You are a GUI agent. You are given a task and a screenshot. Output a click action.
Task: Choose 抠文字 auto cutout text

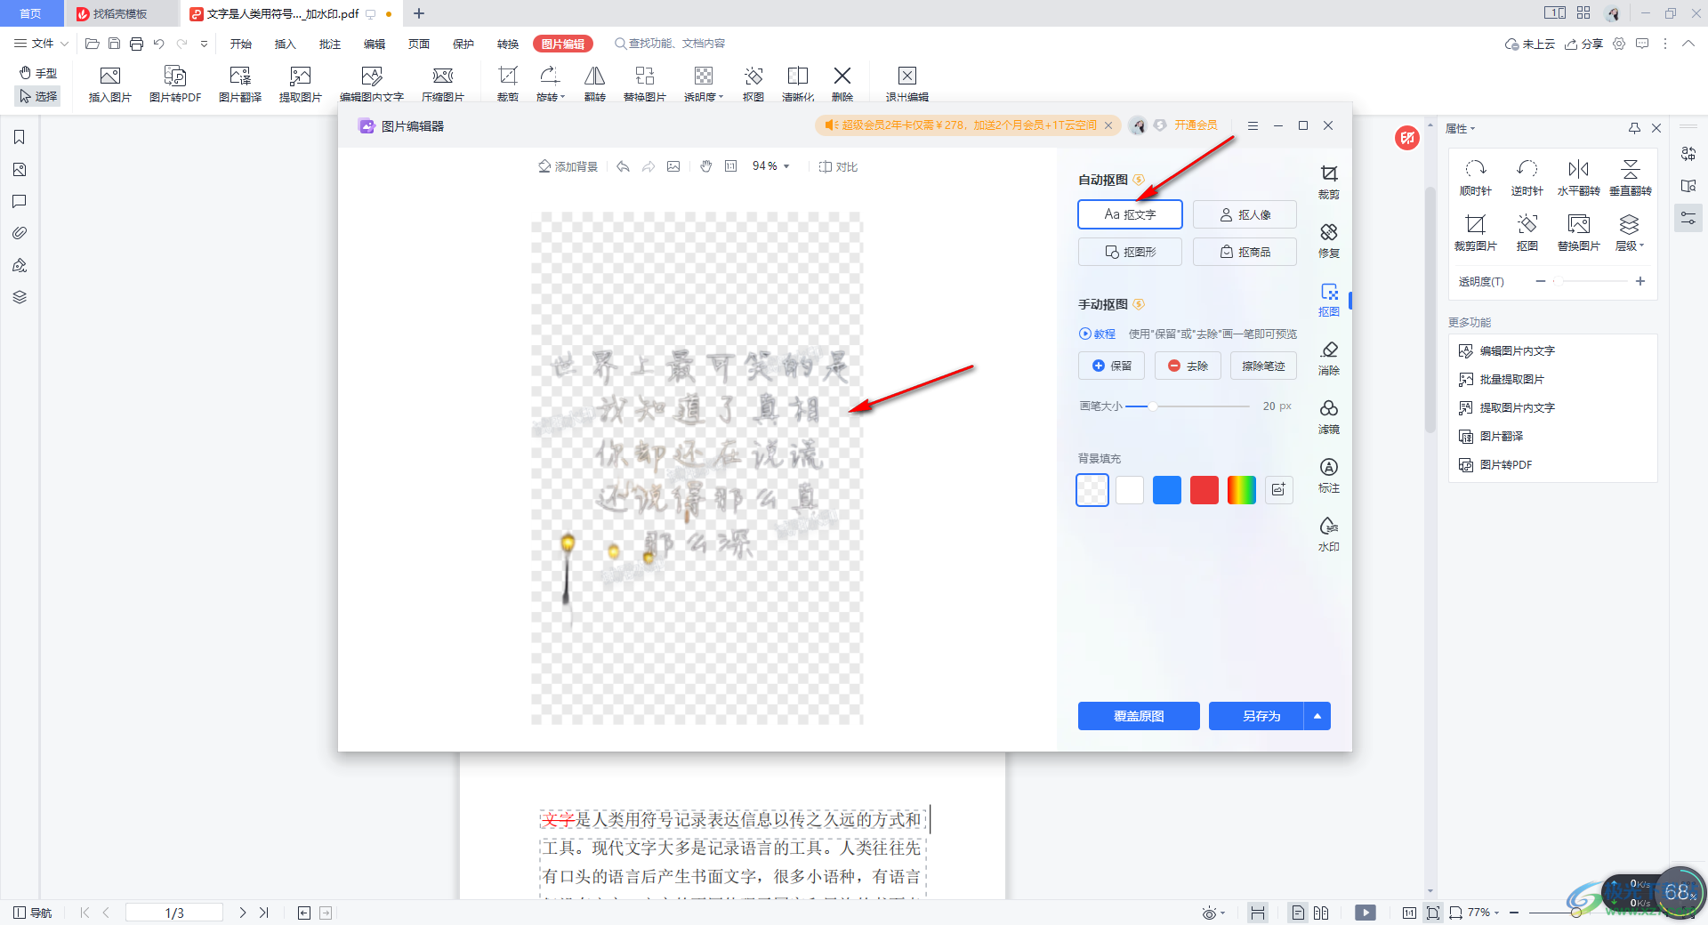pos(1130,214)
